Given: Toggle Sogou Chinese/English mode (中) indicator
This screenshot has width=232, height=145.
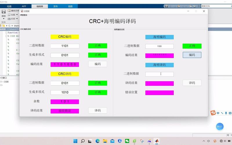Looking at the screenshot, I should (x=218, y=113).
